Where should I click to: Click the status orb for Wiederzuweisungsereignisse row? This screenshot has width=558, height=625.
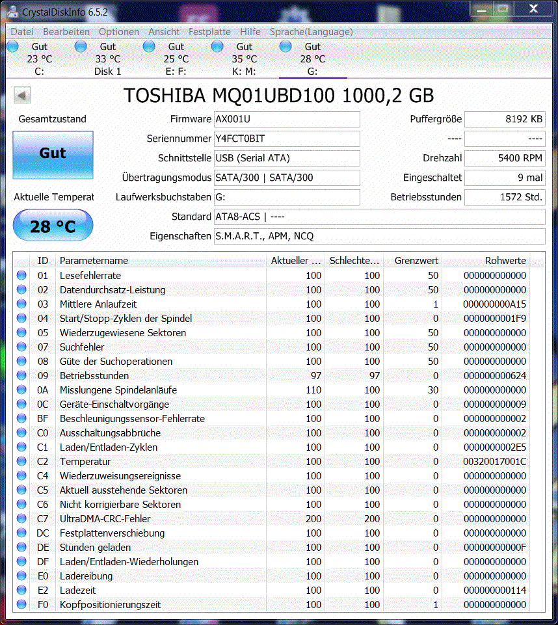[21, 475]
